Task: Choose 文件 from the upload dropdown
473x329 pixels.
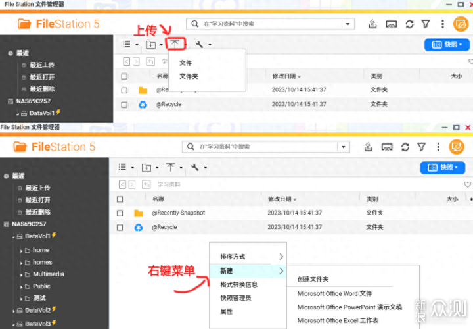Action: 185,63
